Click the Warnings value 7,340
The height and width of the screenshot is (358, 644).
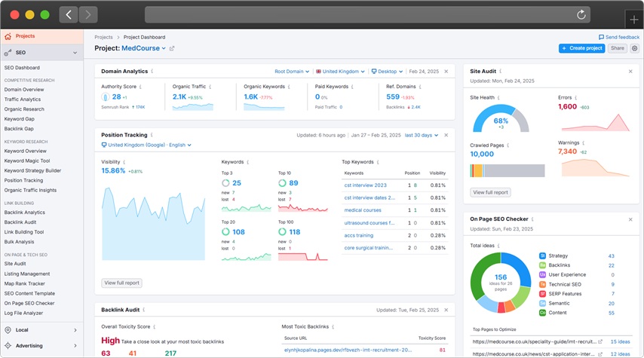click(x=567, y=151)
